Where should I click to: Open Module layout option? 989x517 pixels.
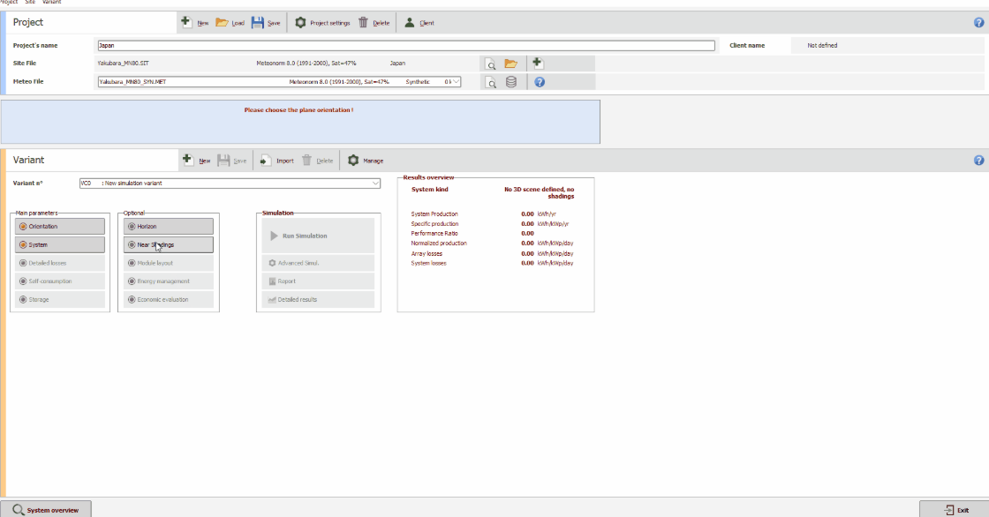[169, 263]
